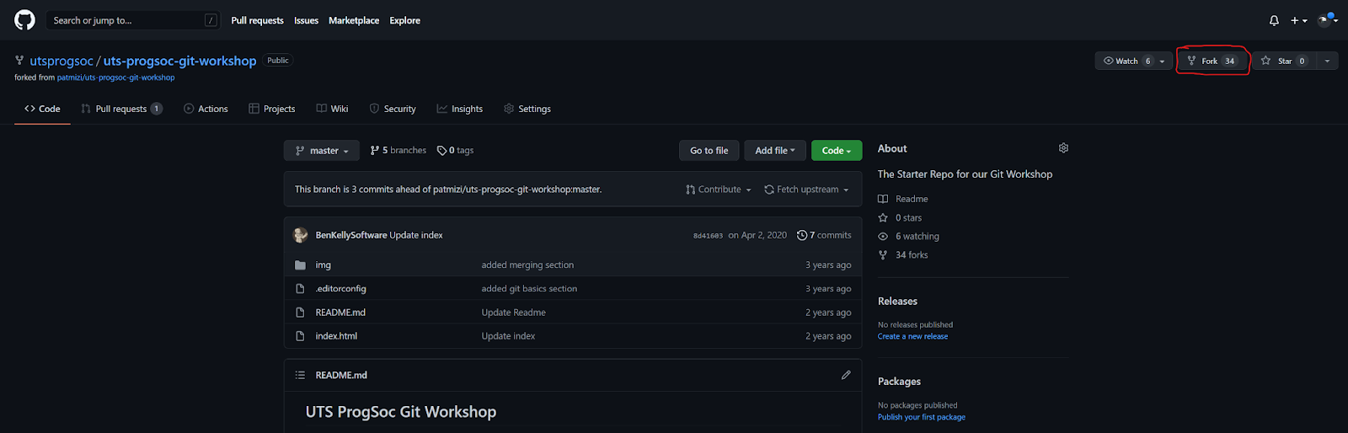Open the Contribute dropdown

719,190
